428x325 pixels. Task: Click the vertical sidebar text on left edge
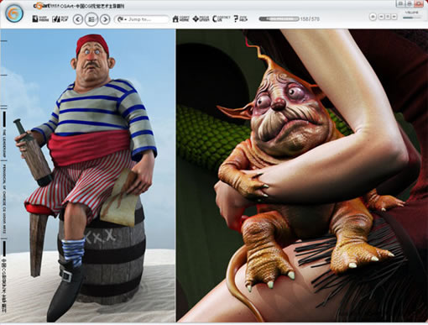click(x=4, y=212)
